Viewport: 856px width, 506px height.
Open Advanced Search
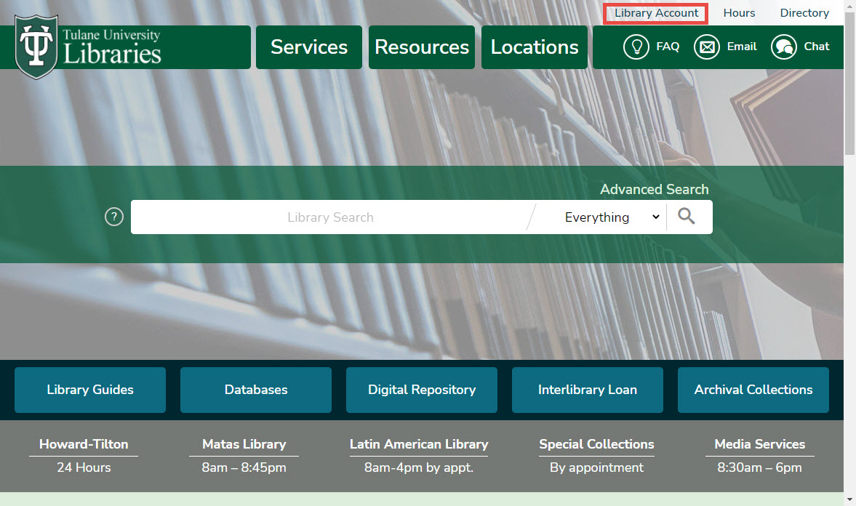click(x=654, y=189)
